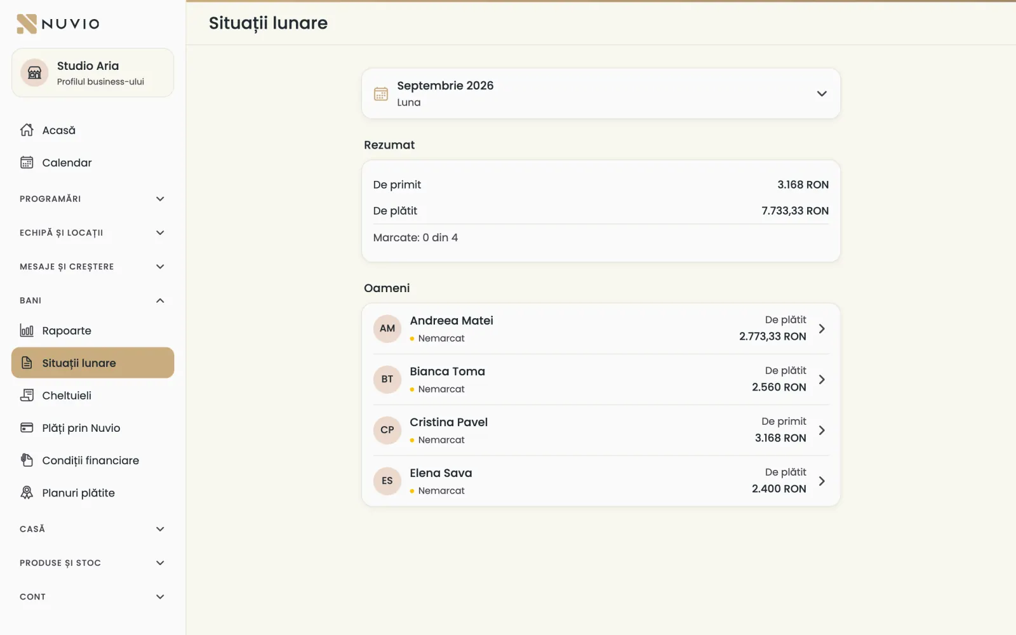
Task: Click the Planuri plătite badge icon
Action: pyautogui.click(x=27, y=492)
